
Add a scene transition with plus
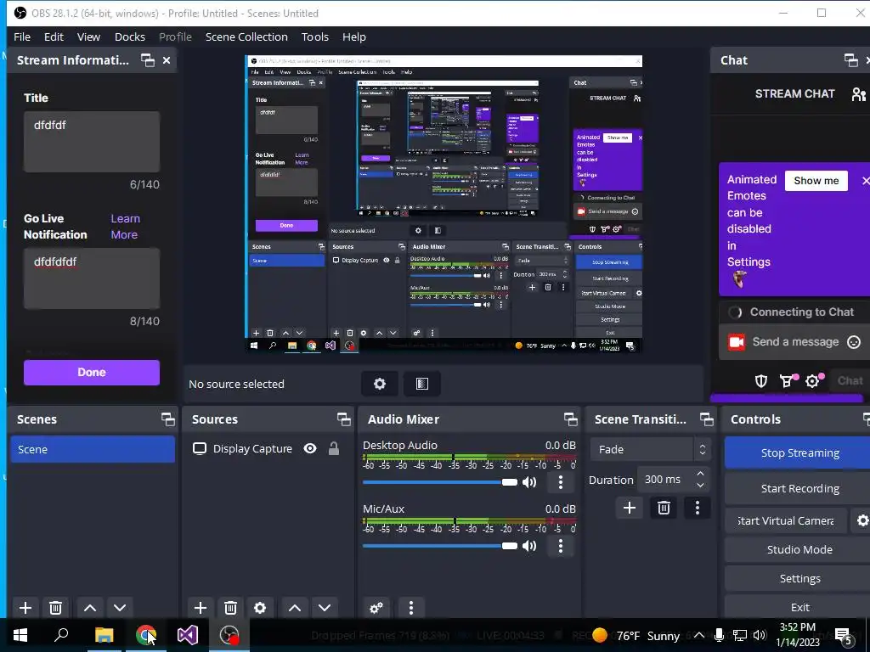point(630,508)
